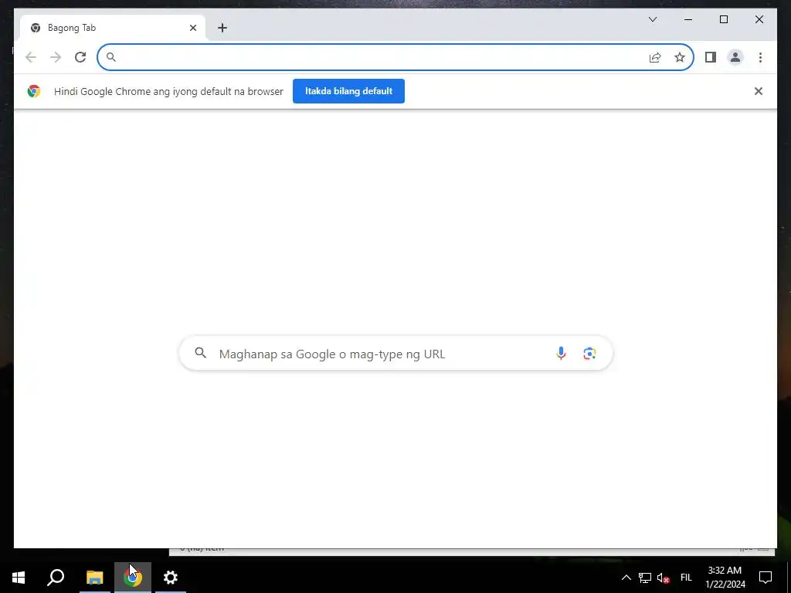
Task: Open Chrome's three-dot menu
Action: click(x=760, y=57)
